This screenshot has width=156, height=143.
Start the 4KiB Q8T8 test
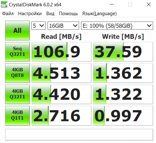point(17,73)
